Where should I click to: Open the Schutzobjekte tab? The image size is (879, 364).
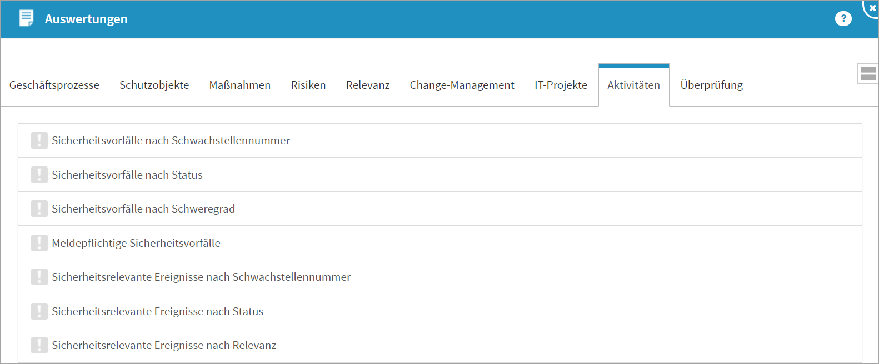(x=154, y=85)
